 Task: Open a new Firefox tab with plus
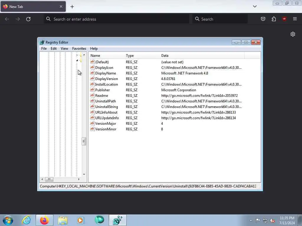click(72, 7)
